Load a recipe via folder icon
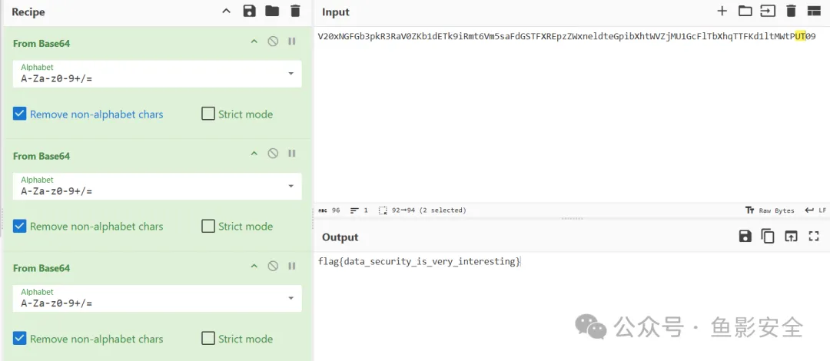830x361 pixels. tap(272, 11)
